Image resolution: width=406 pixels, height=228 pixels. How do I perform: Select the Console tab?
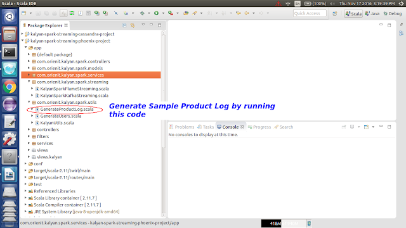pos(230,127)
